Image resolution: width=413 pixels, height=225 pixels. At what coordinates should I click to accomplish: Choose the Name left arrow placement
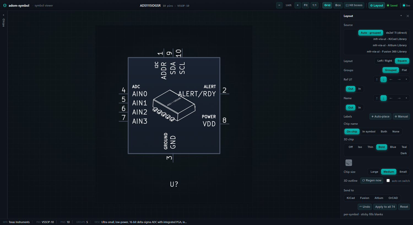coord(391,98)
